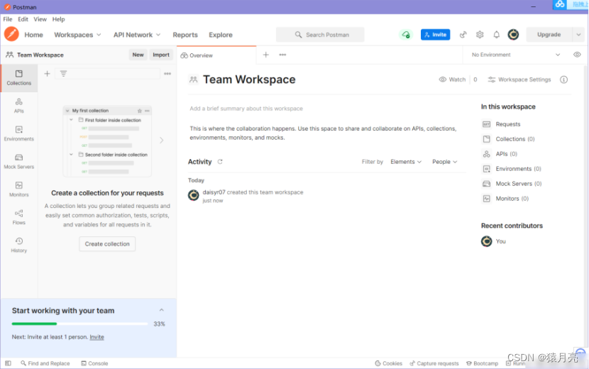Open a new tab with plus button
This screenshot has height=369, width=589.
[266, 55]
